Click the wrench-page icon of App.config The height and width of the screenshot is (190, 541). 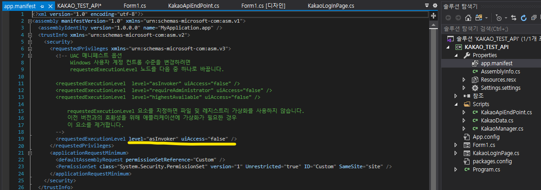coord(466,136)
